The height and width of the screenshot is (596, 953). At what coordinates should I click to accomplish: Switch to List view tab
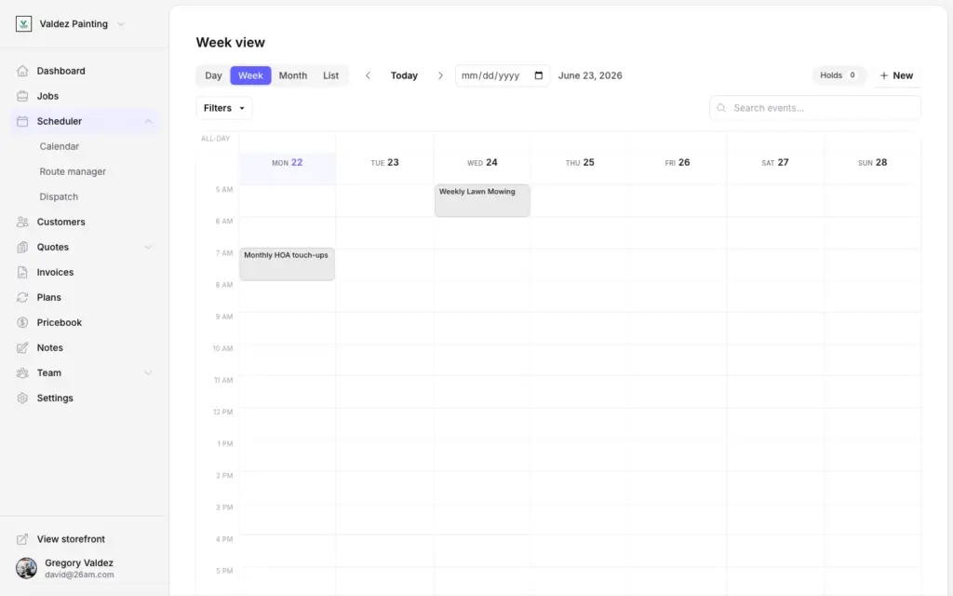(330, 75)
